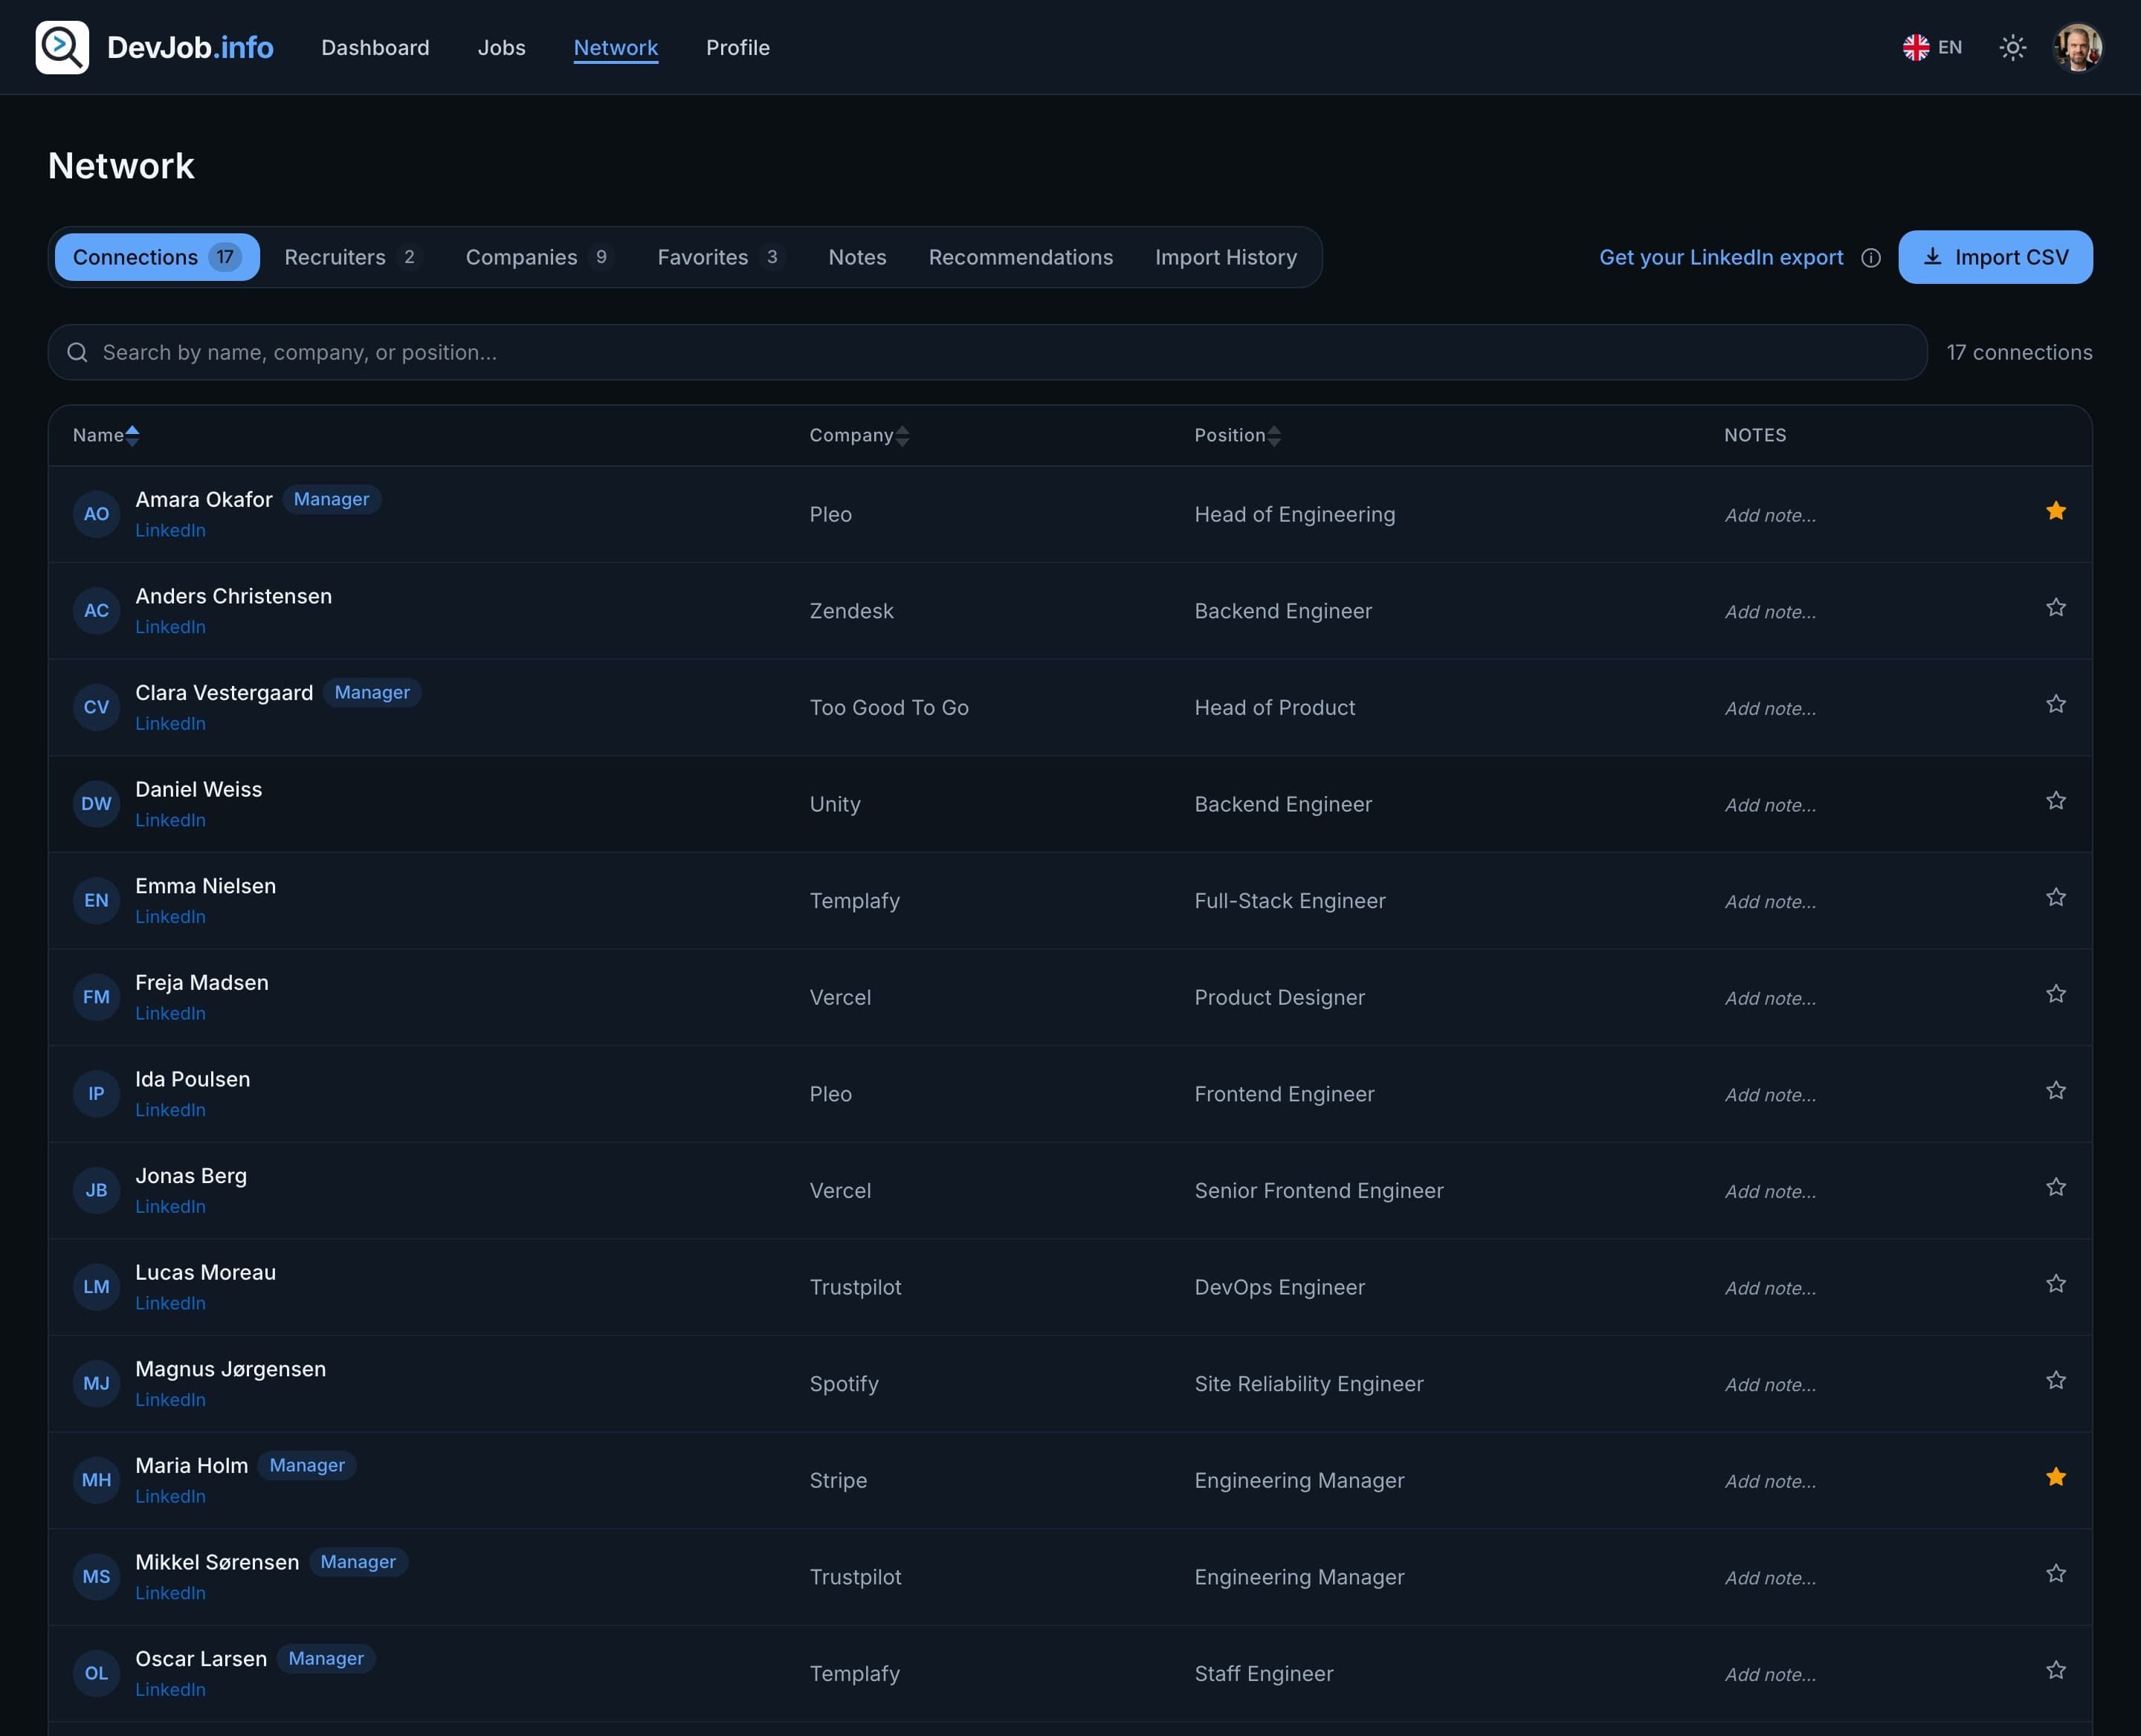The width and height of the screenshot is (2141, 1736).
Task: Click the DW avatar for Daniel Weiss
Action: coord(96,804)
